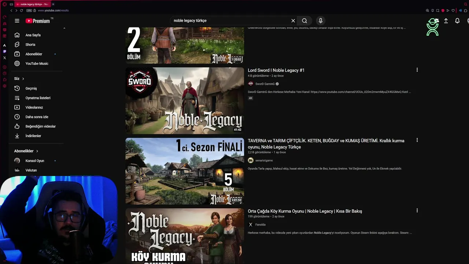
Task: Click the İndirilenler download arrow icon
Action: (17, 136)
